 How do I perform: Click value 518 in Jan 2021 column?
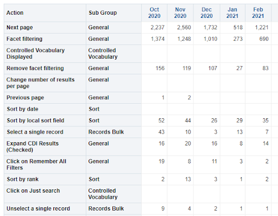tap(238, 28)
